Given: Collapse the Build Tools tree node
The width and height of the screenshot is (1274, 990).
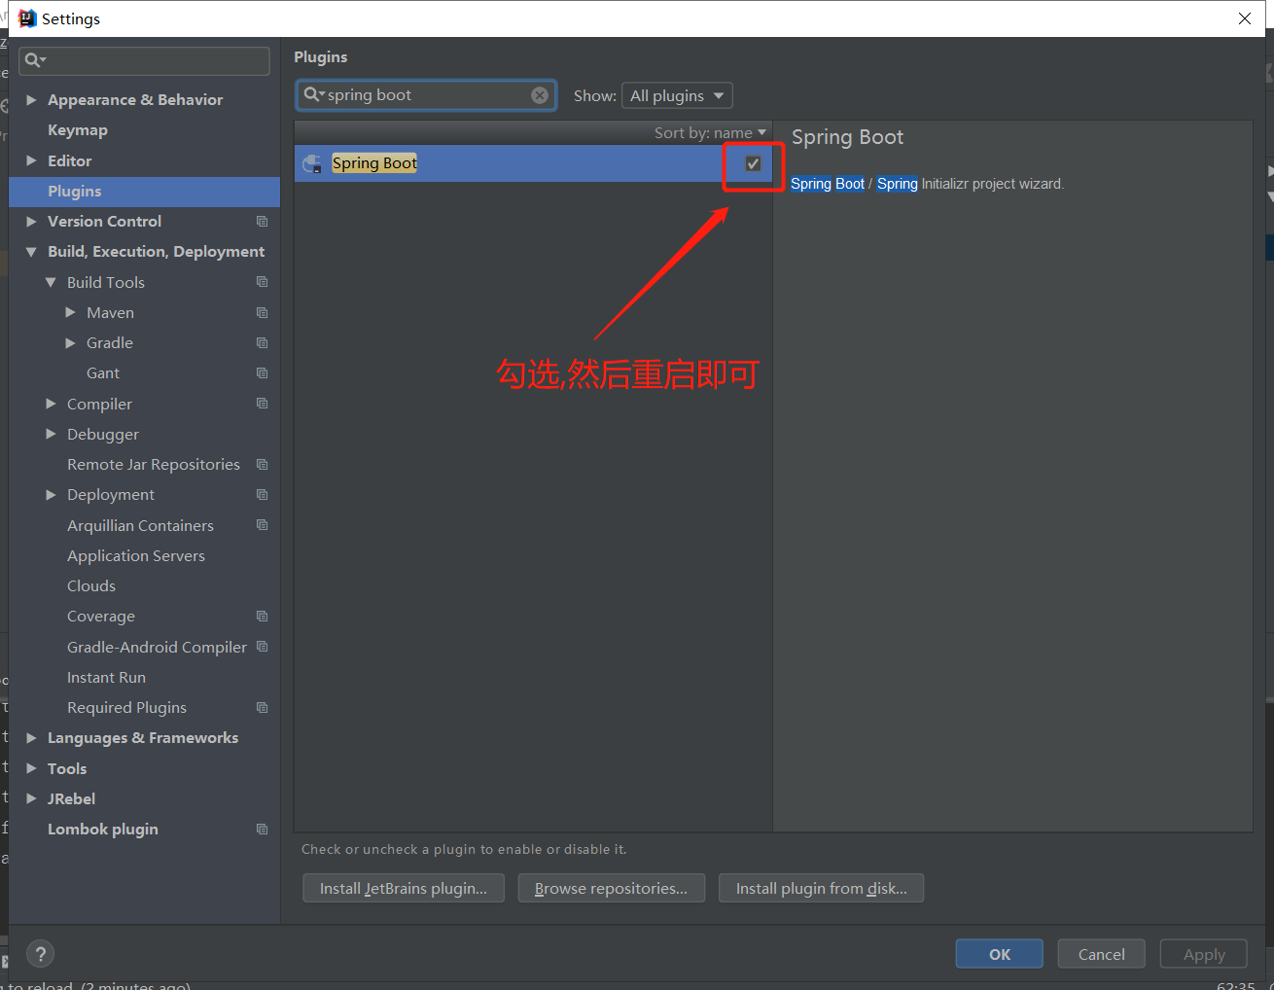Looking at the screenshot, I should [x=51, y=282].
